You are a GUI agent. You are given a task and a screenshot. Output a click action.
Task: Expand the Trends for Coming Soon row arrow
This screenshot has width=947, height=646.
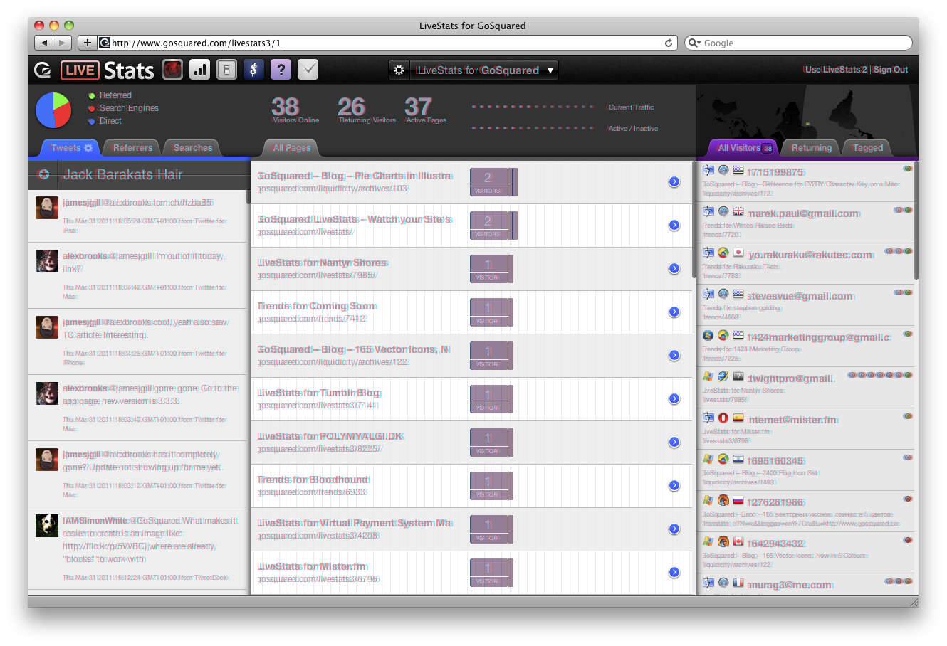pos(674,312)
